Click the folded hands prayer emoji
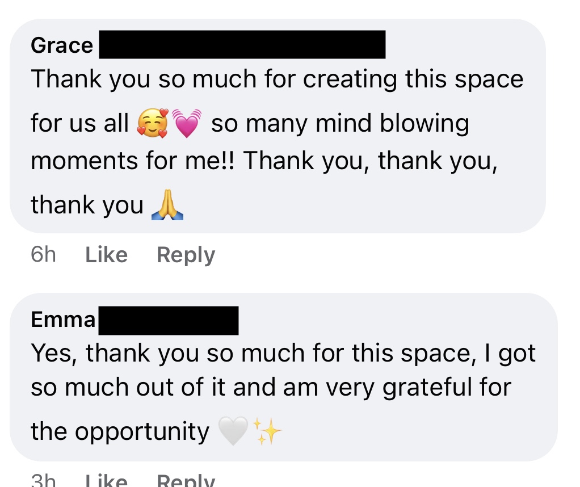Image resolution: width=580 pixels, height=487 pixels. [168, 207]
